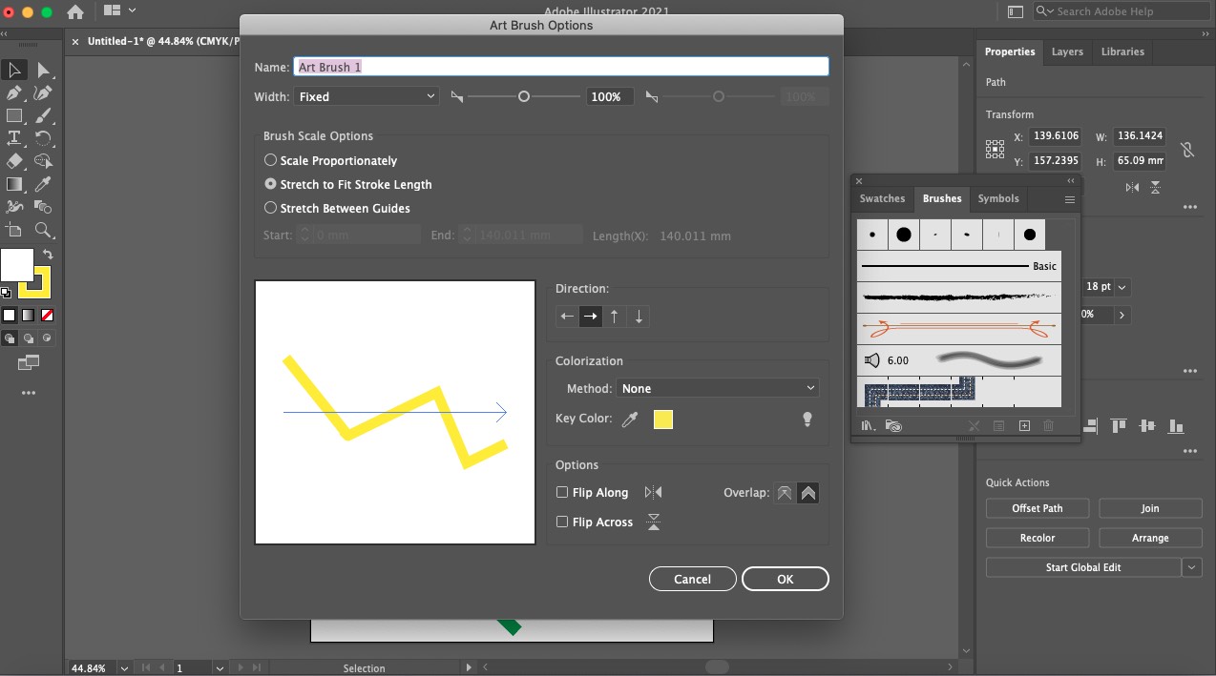Click the Key Color eyedropper icon

click(630, 419)
